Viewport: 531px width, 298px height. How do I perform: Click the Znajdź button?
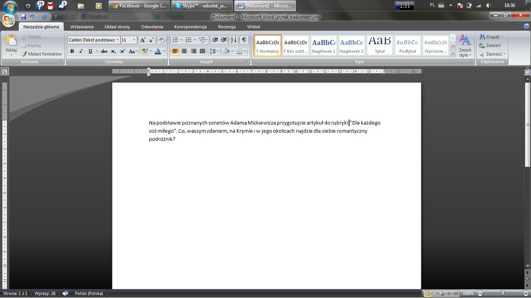[x=490, y=37]
